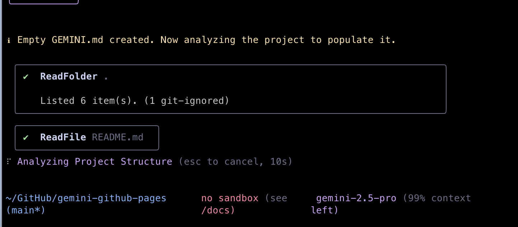
Task: Click the spinner icon beside Analyzing Project Structure
Action: pyautogui.click(x=9, y=161)
